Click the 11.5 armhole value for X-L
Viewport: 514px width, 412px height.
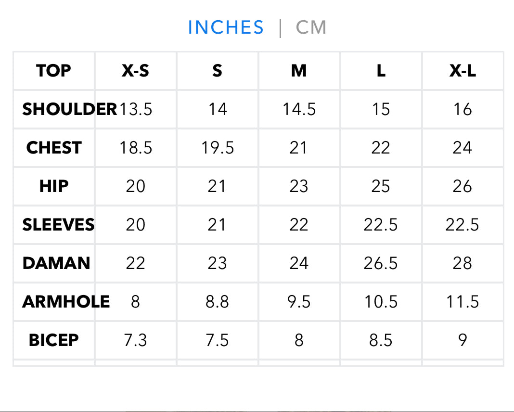(x=463, y=302)
